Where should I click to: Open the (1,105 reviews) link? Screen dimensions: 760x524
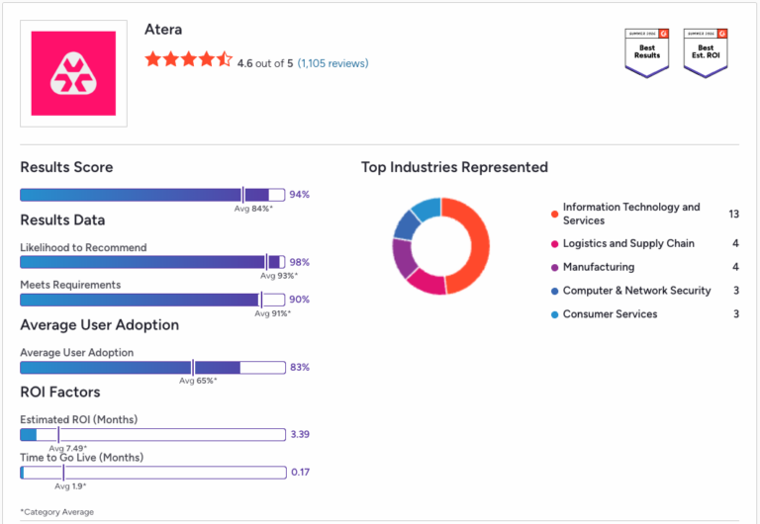(332, 63)
